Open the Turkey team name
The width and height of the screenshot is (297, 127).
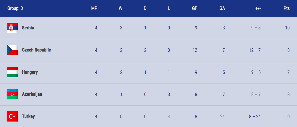(x=28, y=116)
